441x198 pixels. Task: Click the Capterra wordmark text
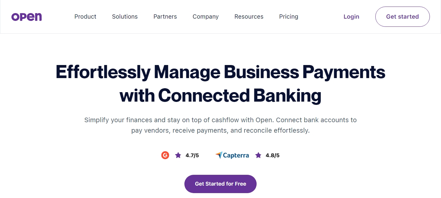pos(236,156)
